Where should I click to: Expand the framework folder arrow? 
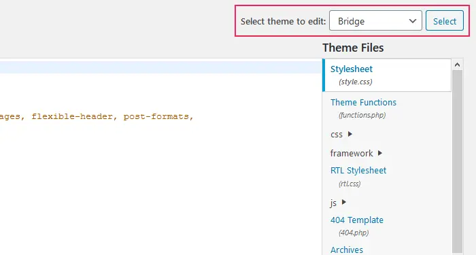tap(379, 153)
